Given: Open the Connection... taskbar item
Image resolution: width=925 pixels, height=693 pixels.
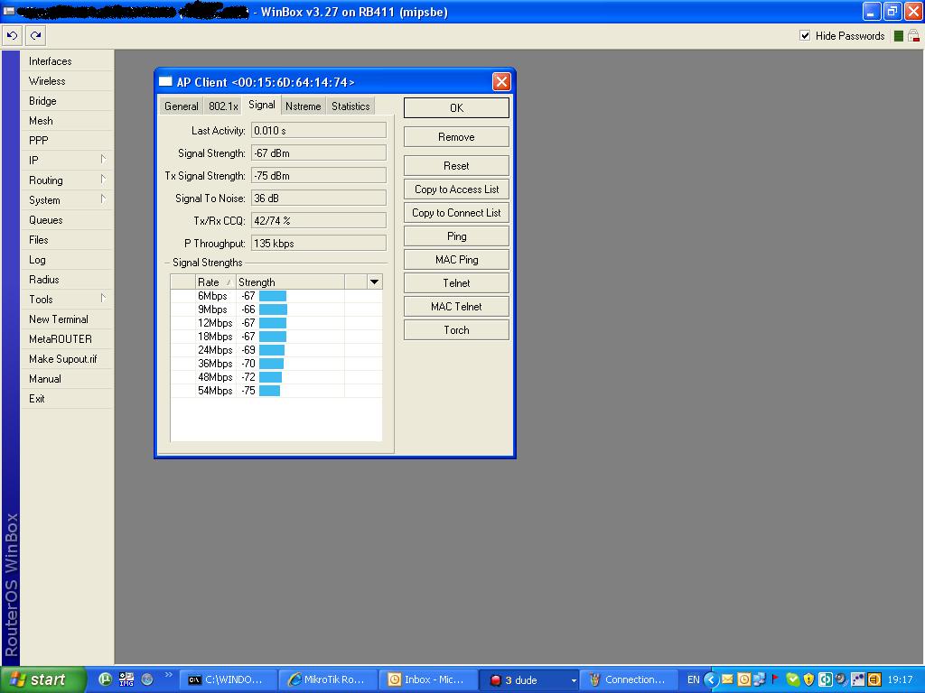Looking at the screenshot, I should point(629,679).
